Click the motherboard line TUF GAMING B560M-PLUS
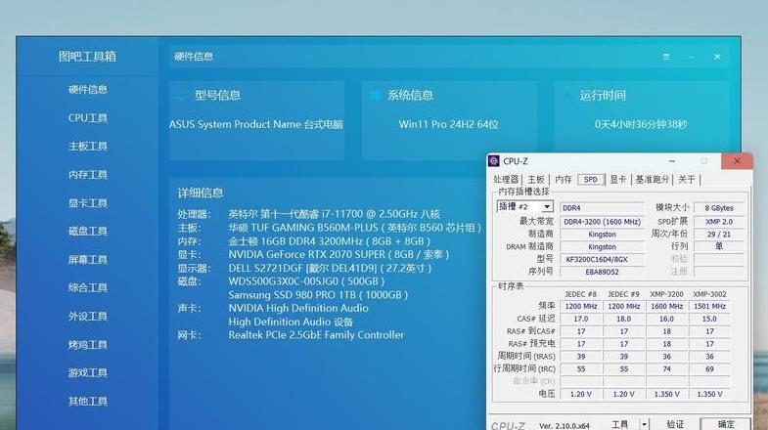768x430 pixels. 354,228
